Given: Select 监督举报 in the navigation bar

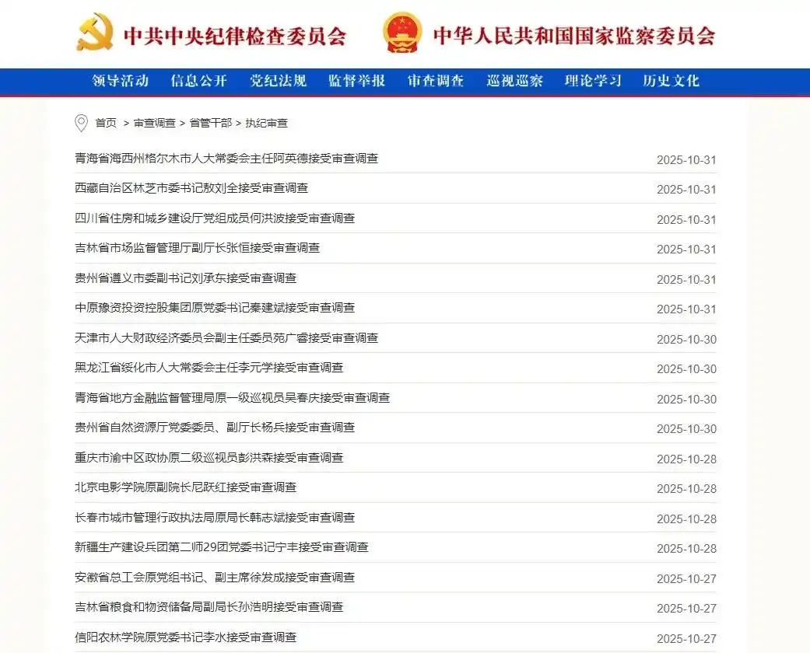Looking at the screenshot, I should 356,81.
